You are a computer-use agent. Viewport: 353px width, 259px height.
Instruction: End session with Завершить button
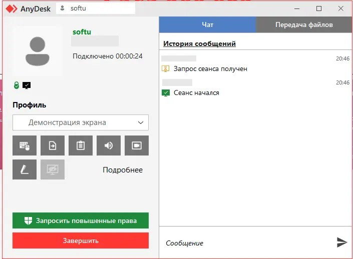coord(81,240)
